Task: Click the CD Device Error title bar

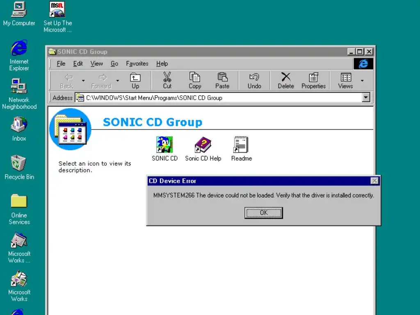Action: tap(264, 181)
